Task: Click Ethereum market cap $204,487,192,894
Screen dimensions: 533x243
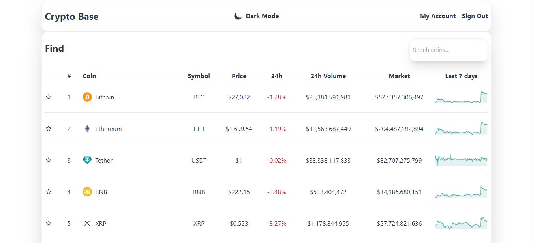Action: [x=399, y=129]
